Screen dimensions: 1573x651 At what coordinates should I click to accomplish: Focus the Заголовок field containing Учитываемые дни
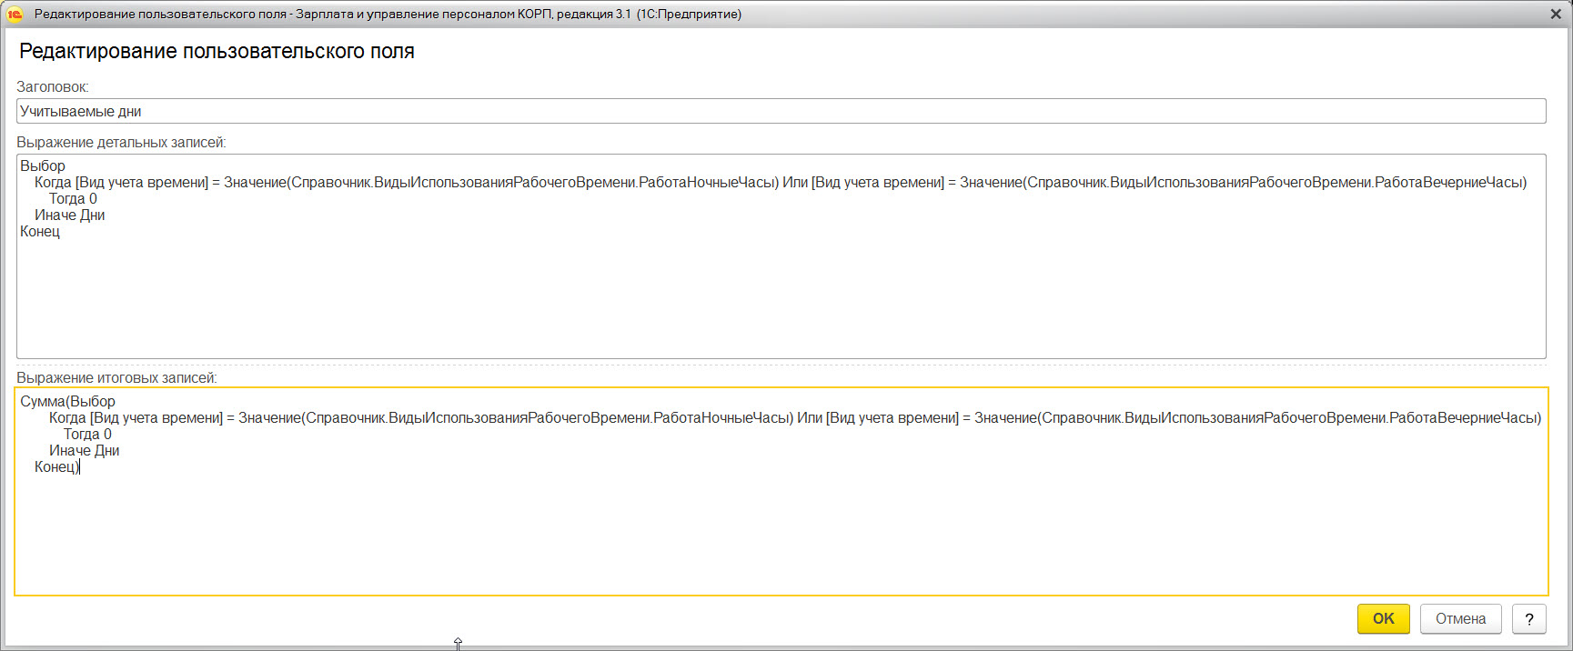click(x=781, y=111)
